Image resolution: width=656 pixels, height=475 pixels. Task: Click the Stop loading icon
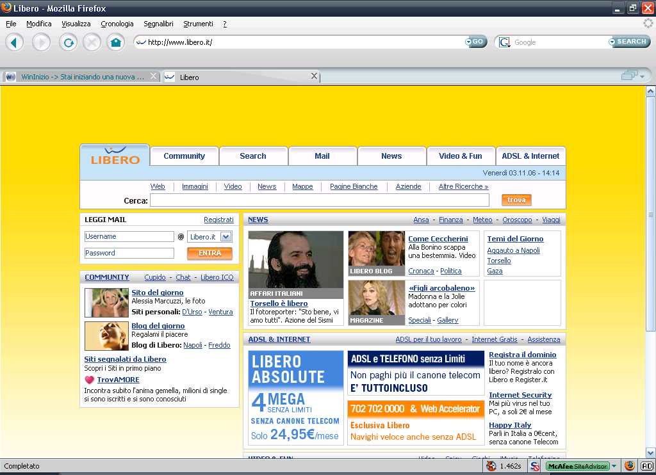92,42
